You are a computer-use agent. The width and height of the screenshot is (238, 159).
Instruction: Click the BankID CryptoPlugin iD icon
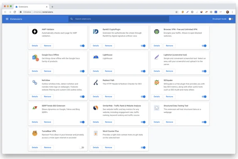96,32
